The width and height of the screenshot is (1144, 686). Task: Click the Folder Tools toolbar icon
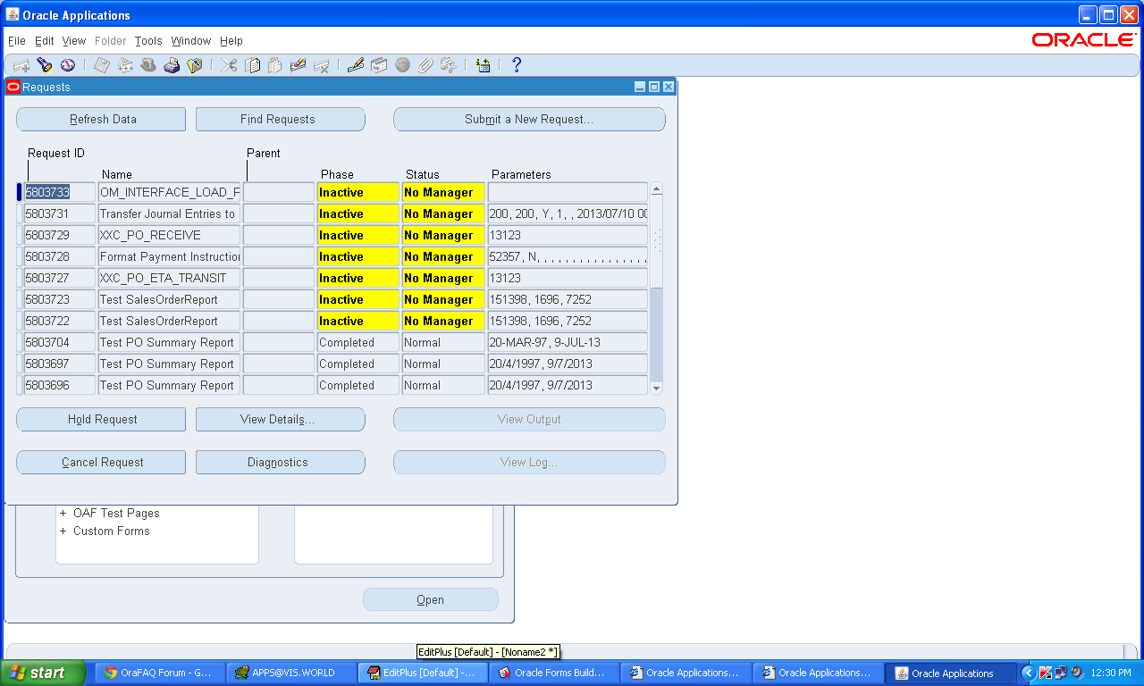[449, 65]
